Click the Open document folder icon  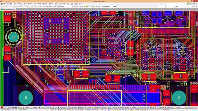4,6
